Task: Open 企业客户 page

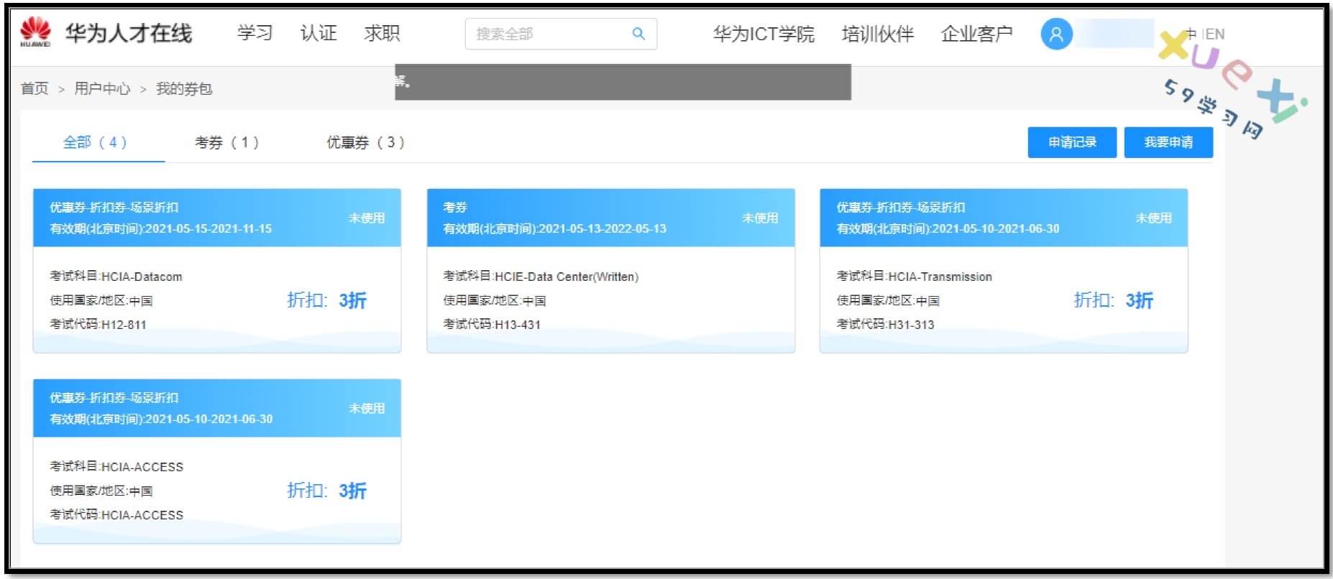Action: (x=976, y=34)
